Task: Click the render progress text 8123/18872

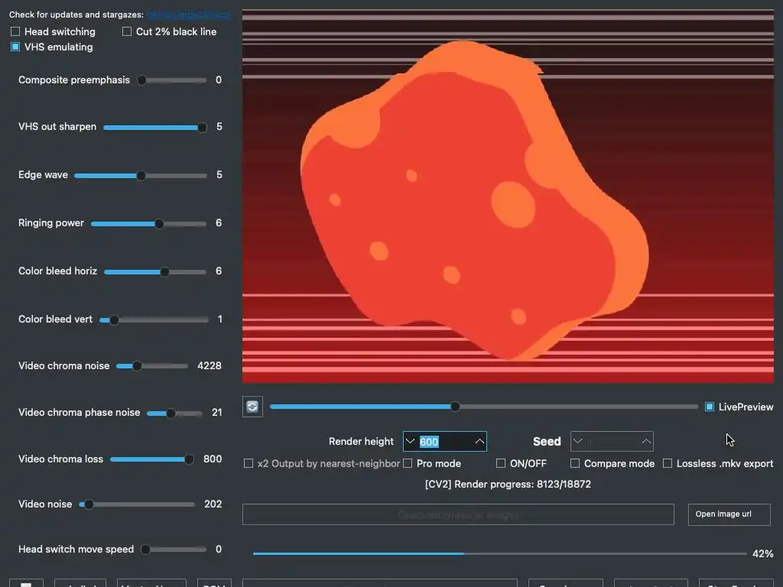Action: pos(564,484)
